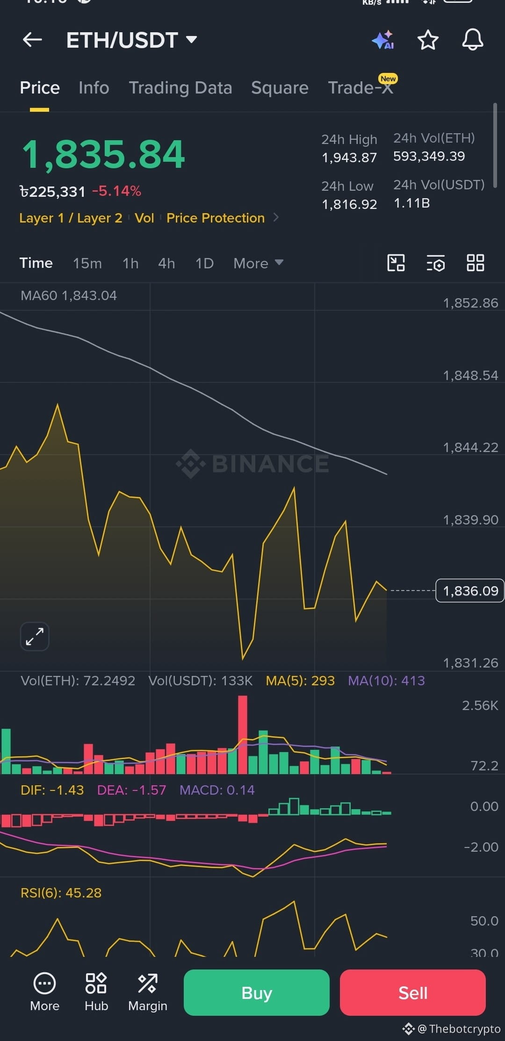
Task: Open the Trade-X tab
Action: [361, 88]
